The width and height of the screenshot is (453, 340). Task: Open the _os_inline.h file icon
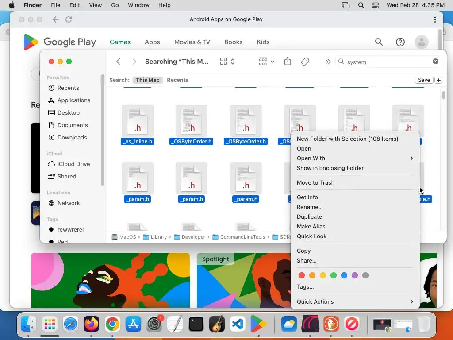coord(138,121)
